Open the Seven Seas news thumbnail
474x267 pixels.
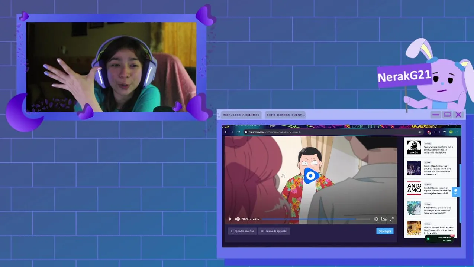(414, 147)
